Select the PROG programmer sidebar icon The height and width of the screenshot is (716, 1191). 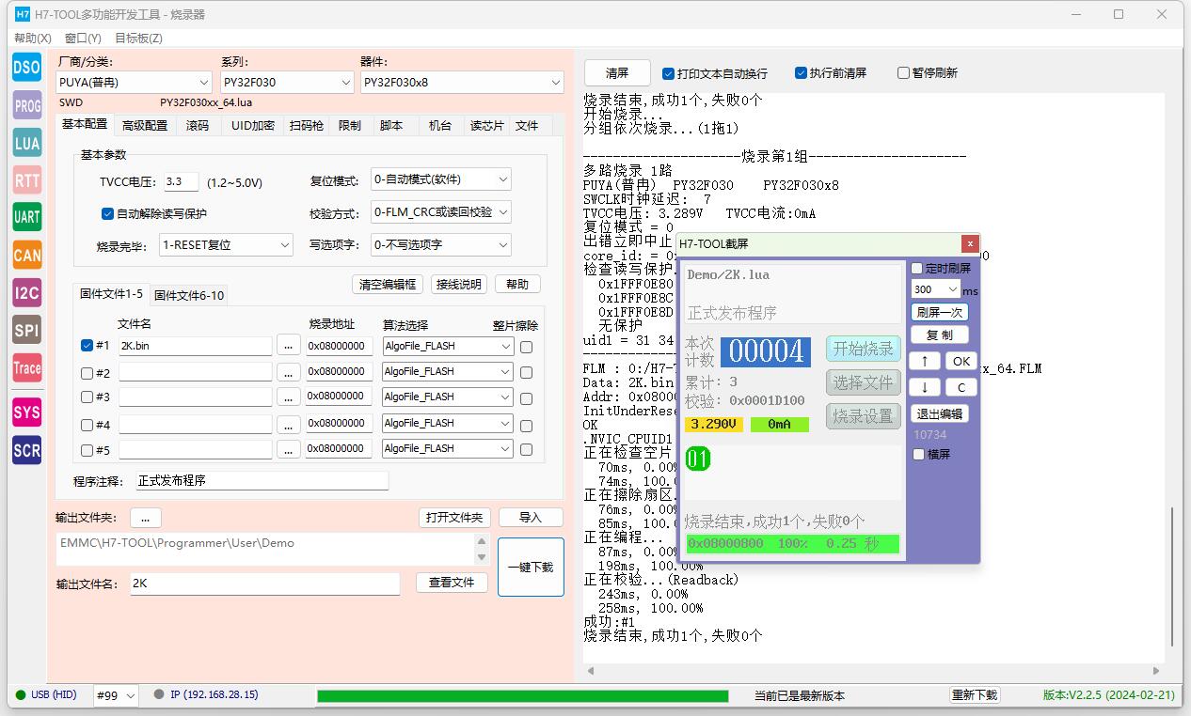26,106
